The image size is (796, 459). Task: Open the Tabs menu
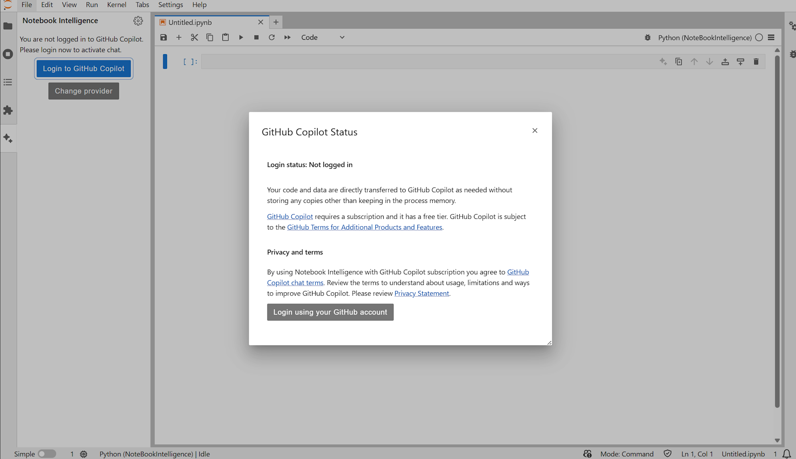pyautogui.click(x=142, y=5)
